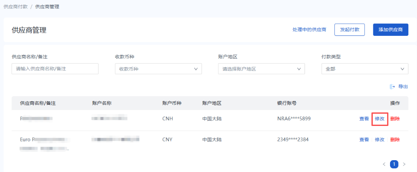The height and width of the screenshot is (172, 417).
Task: Click 中国大陆 in the CNH row
Action: click(x=212, y=119)
